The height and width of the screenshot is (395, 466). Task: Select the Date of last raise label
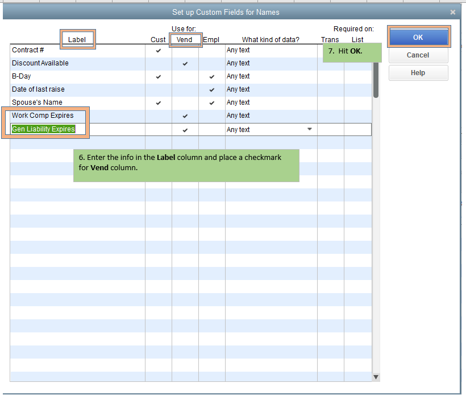[x=38, y=89]
